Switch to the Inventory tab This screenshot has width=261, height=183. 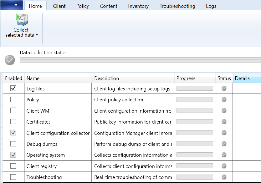click(x=138, y=6)
